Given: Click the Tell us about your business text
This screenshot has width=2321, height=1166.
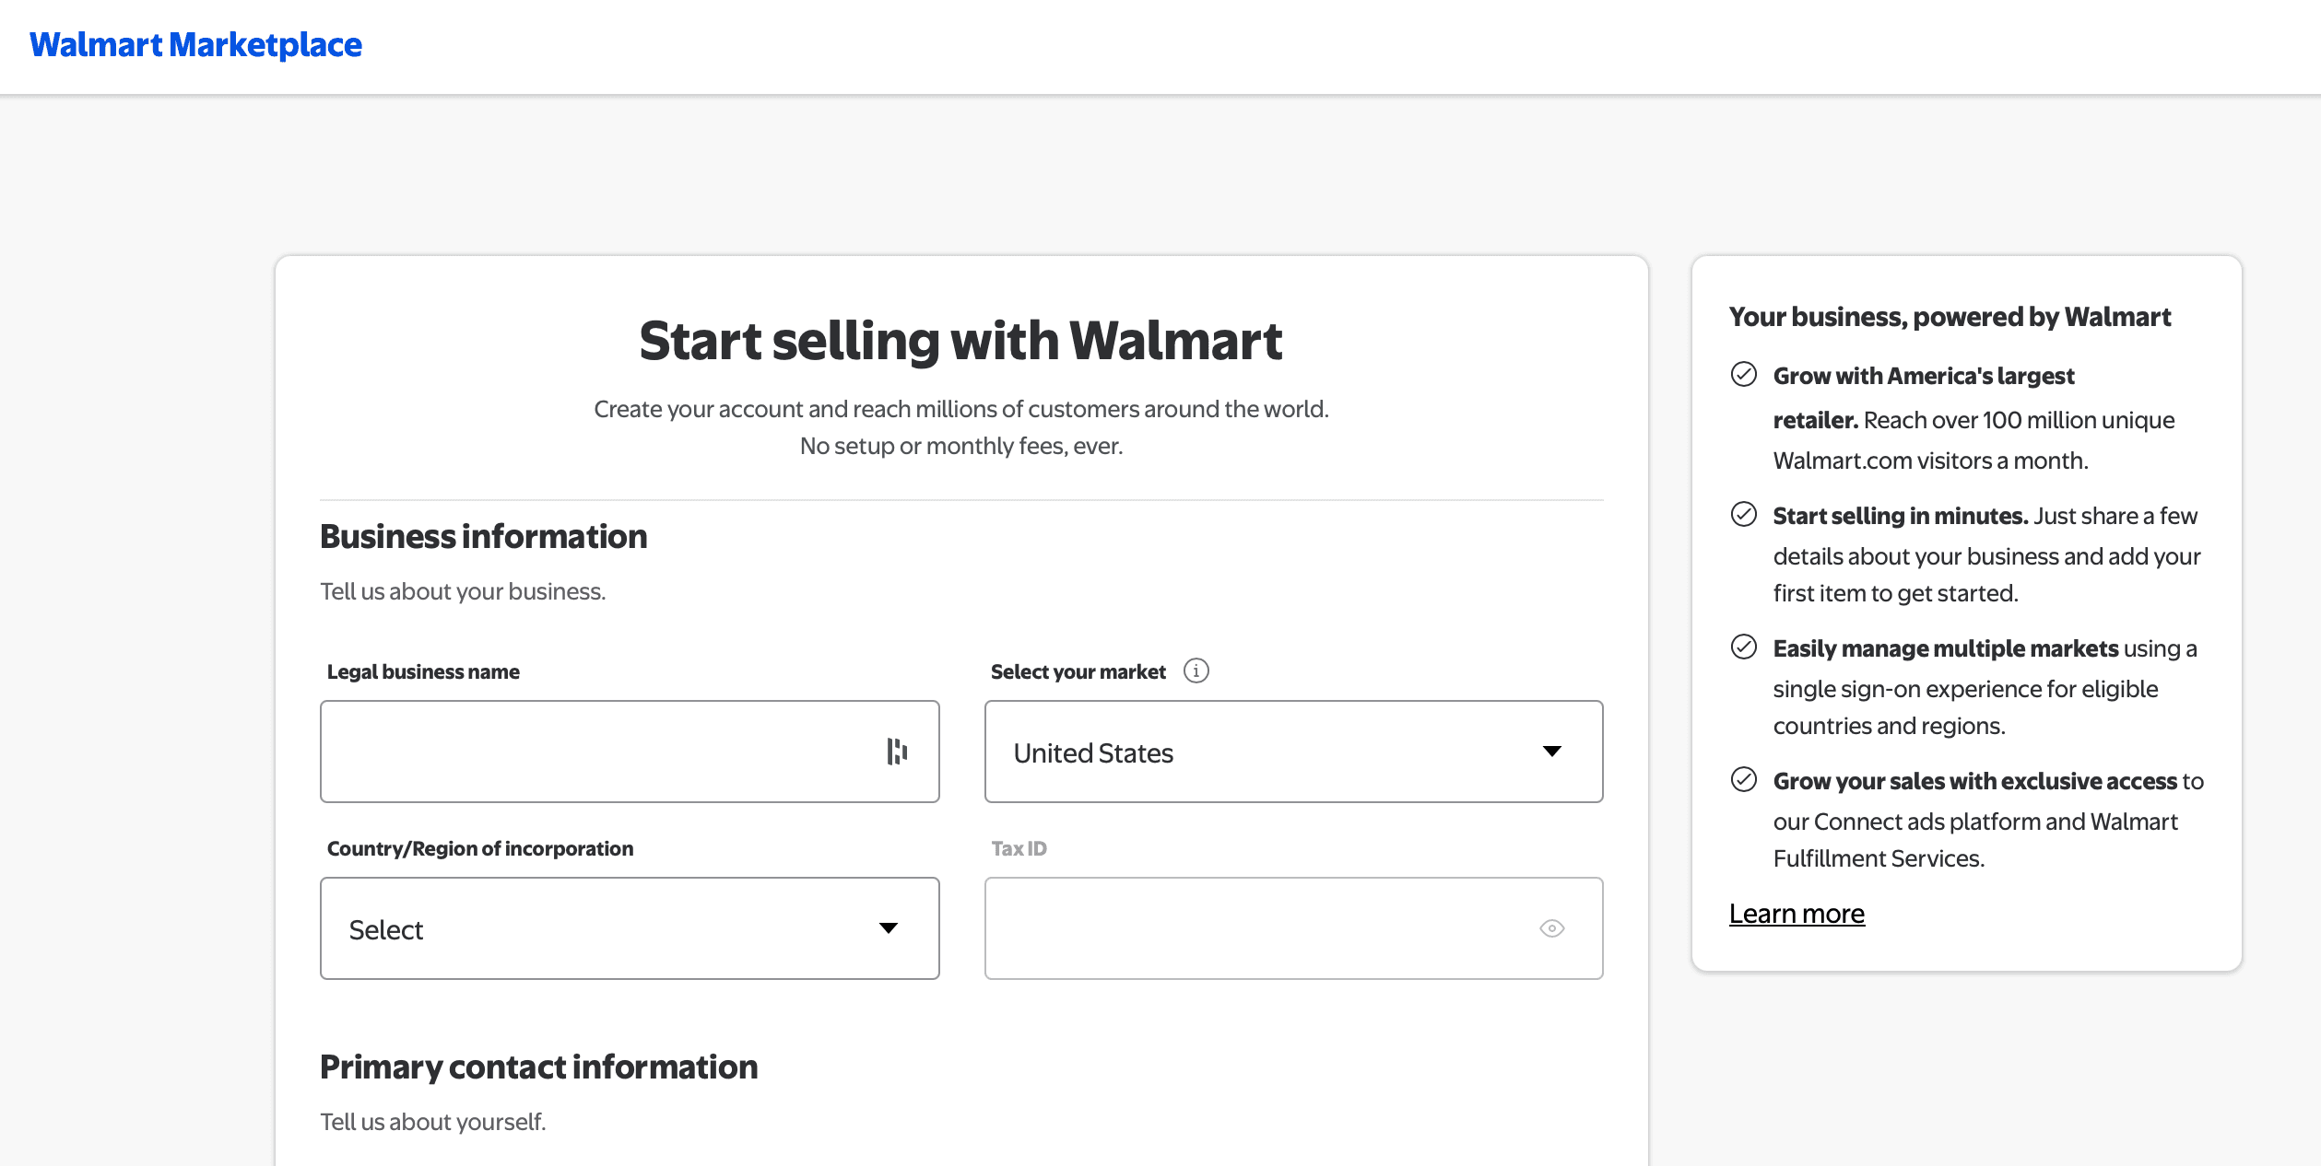Looking at the screenshot, I should tap(463, 591).
